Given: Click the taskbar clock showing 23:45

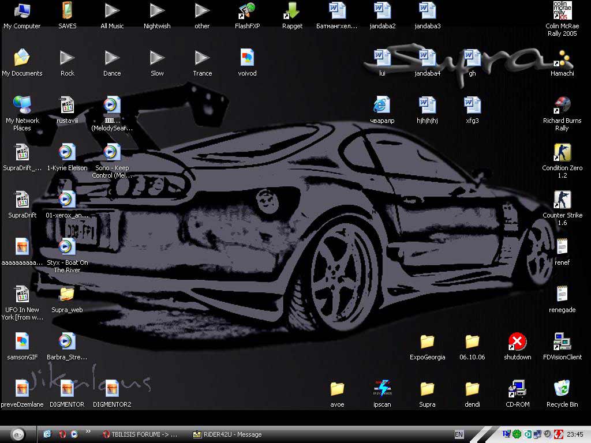Looking at the screenshot, I should pos(575,434).
